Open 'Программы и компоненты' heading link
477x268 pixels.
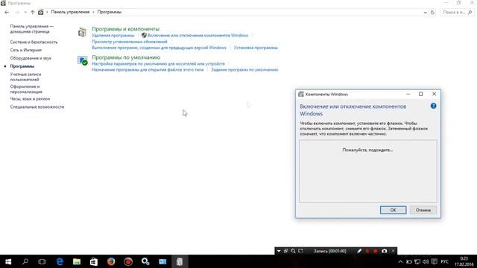[125, 29]
